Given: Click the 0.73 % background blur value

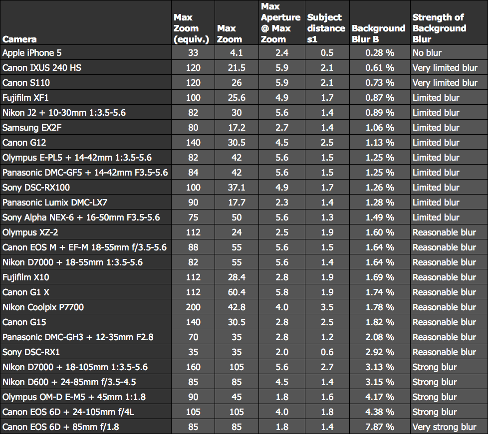Looking at the screenshot, I should 380,82.
